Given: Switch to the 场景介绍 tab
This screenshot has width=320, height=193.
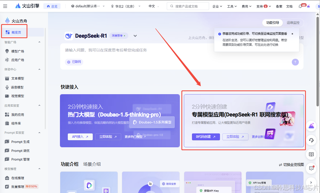Looking at the screenshot, I should coord(92,164).
